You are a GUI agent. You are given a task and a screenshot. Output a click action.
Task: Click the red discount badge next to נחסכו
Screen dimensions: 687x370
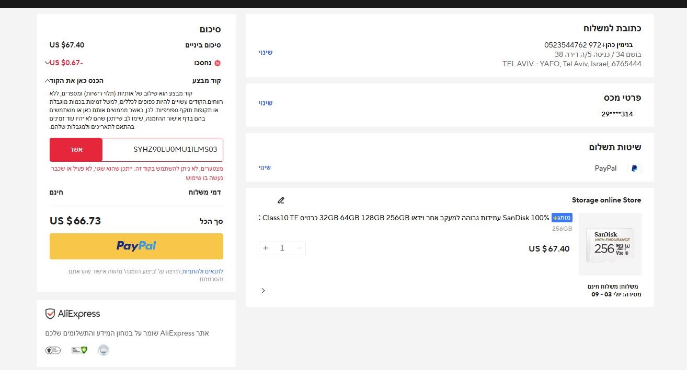[217, 63]
